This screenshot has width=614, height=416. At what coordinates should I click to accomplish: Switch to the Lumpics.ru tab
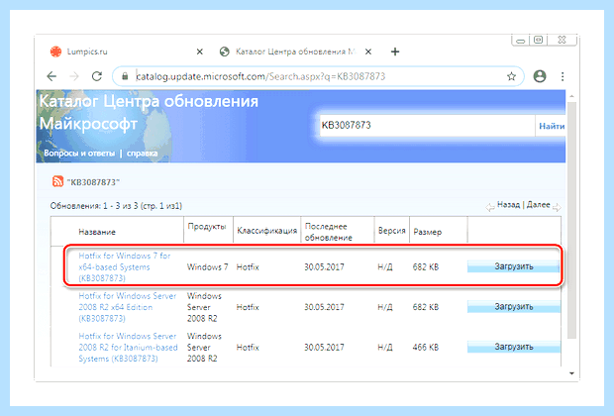[x=128, y=52]
